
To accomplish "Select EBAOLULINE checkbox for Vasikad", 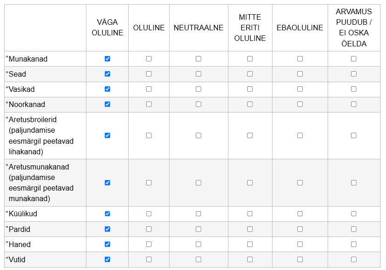I will [300, 89].
